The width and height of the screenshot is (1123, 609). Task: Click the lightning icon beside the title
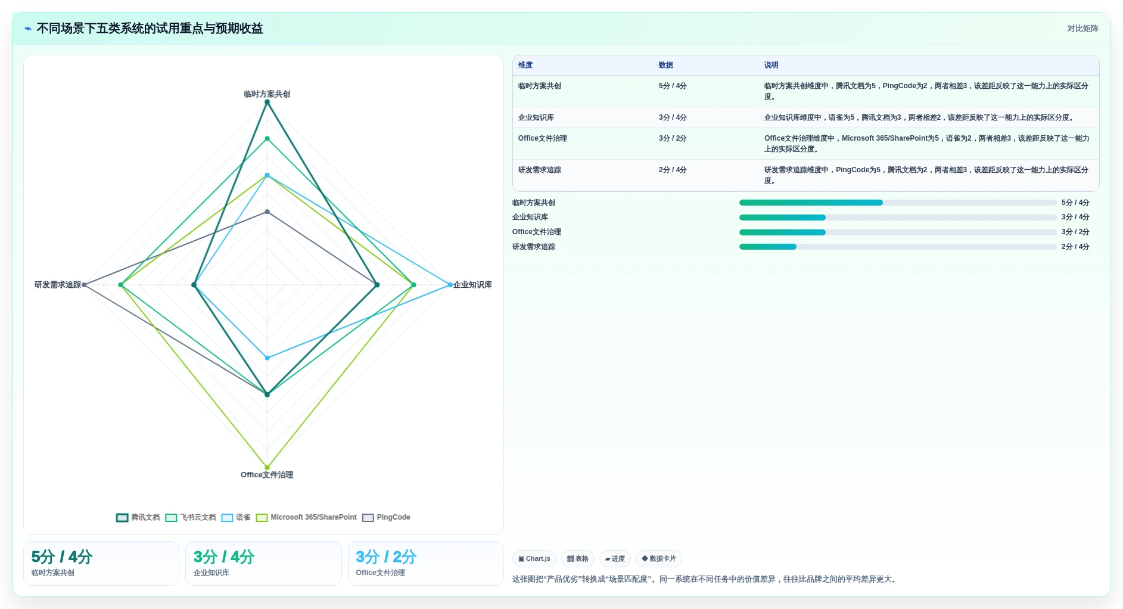coord(28,29)
